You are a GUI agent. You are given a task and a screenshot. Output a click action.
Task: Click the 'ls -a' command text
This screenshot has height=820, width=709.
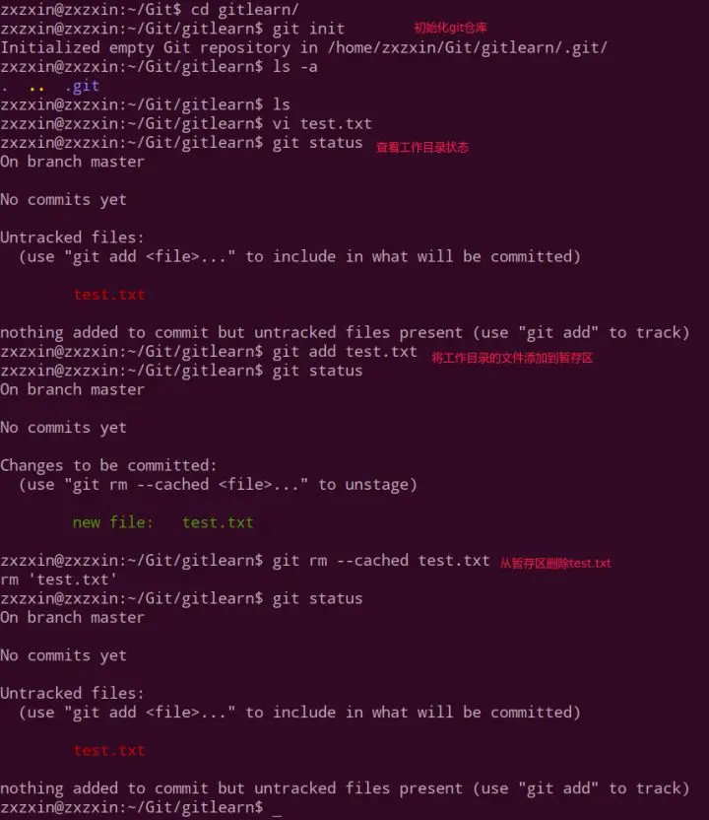(294, 67)
